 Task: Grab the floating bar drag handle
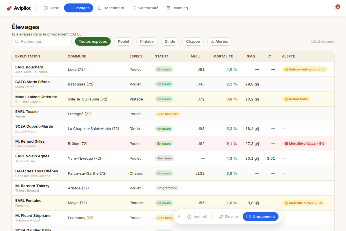[179, 217]
